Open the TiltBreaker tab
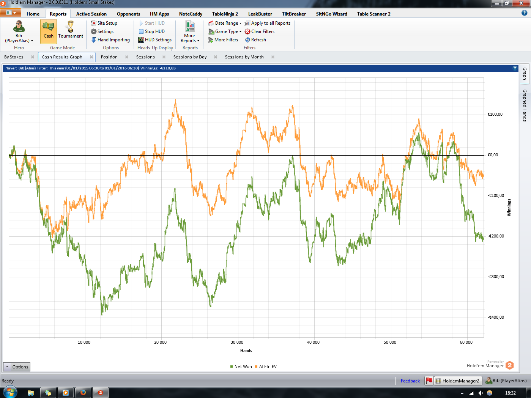 [x=294, y=14]
